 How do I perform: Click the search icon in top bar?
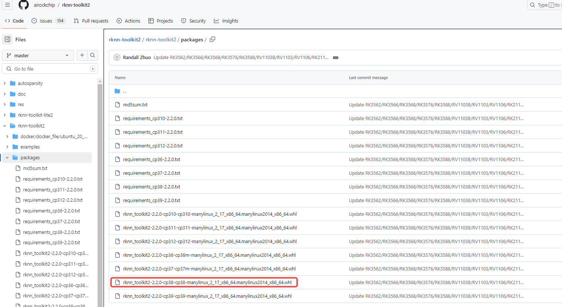click(532, 5)
